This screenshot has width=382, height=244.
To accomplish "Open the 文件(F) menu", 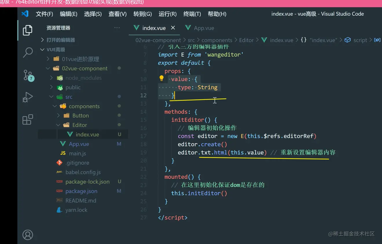I will coord(44,14).
